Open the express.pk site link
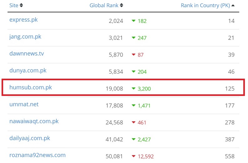248x163 pixels. click(x=23, y=20)
